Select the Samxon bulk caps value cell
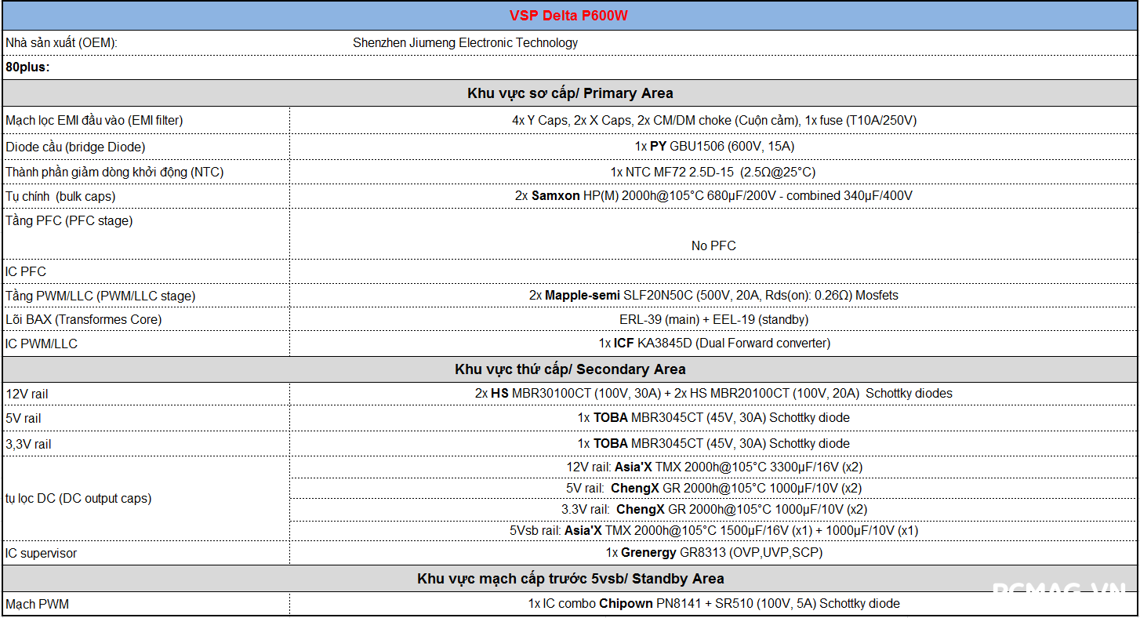This screenshot has width=1140, height=618. pos(713,196)
